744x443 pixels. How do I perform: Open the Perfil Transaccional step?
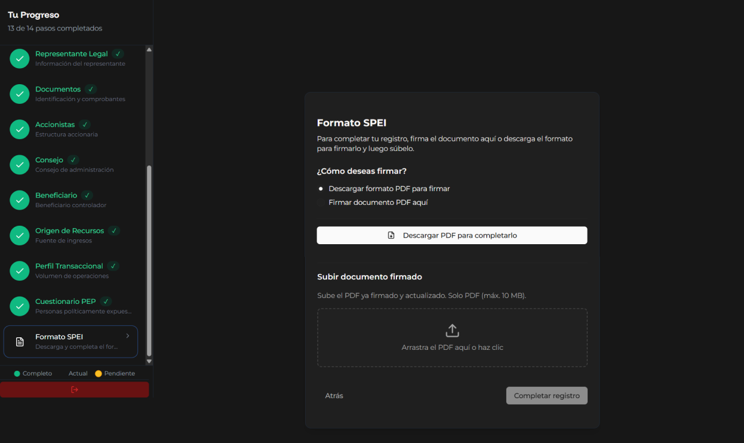[x=72, y=270]
